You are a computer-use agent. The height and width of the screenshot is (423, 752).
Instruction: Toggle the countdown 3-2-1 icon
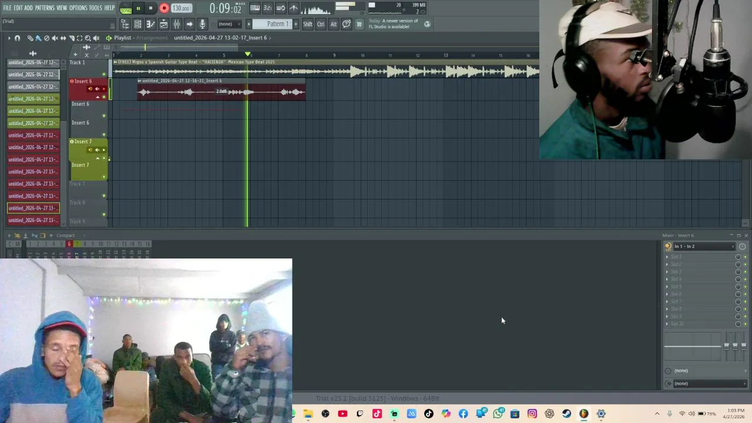coord(267,8)
